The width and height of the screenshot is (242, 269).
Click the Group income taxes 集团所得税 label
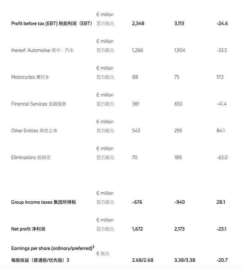coord(44,202)
